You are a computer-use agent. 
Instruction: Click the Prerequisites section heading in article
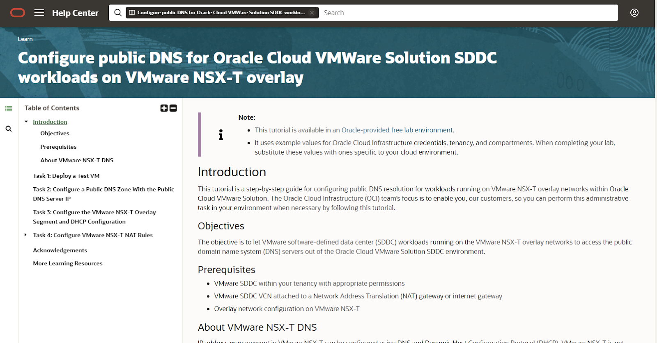(x=226, y=270)
